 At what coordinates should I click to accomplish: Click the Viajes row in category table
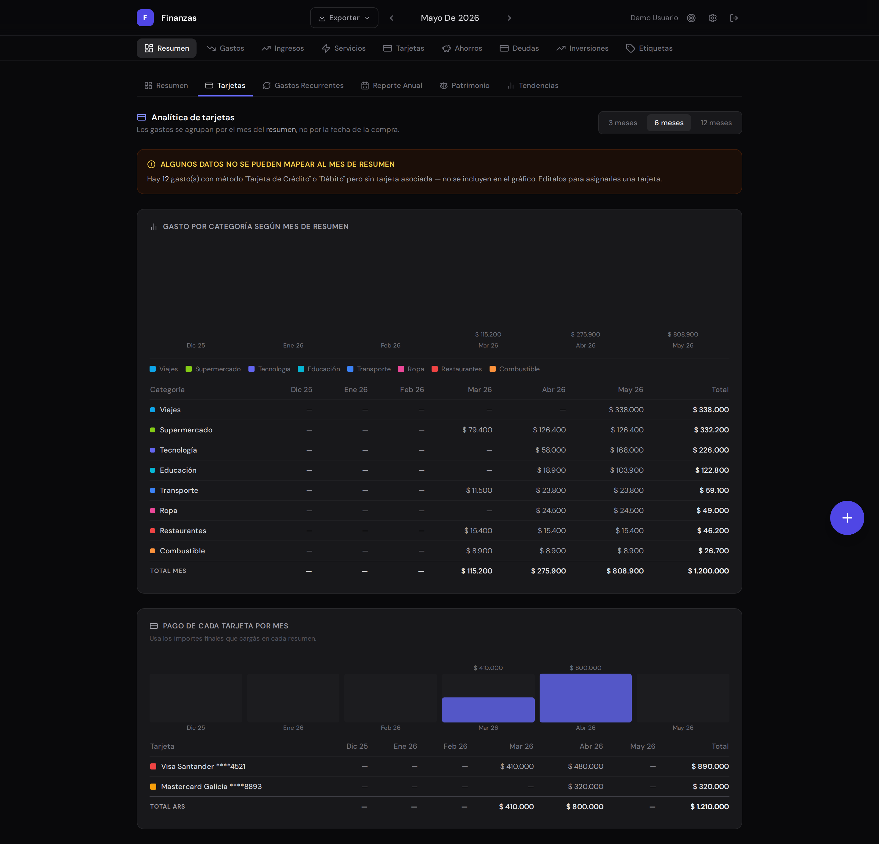[x=440, y=410]
